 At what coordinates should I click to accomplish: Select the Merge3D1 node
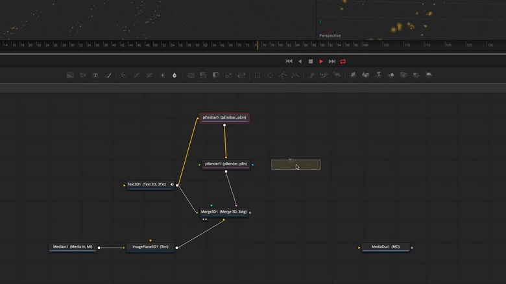[224, 212]
